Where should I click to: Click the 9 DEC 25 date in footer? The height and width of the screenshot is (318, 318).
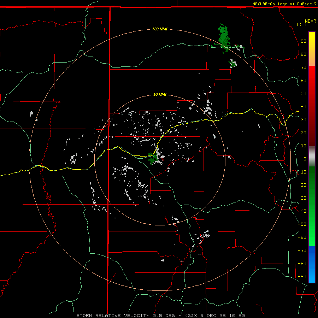click(213, 316)
